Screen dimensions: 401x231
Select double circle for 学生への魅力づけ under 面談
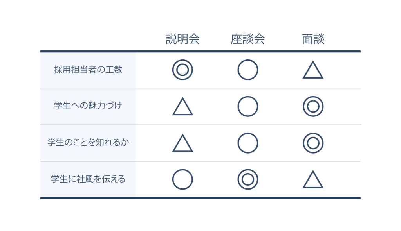[313, 106]
